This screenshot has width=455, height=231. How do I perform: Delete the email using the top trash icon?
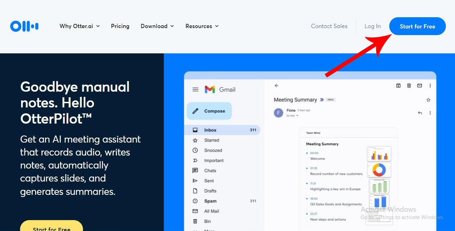pos(409,86)
